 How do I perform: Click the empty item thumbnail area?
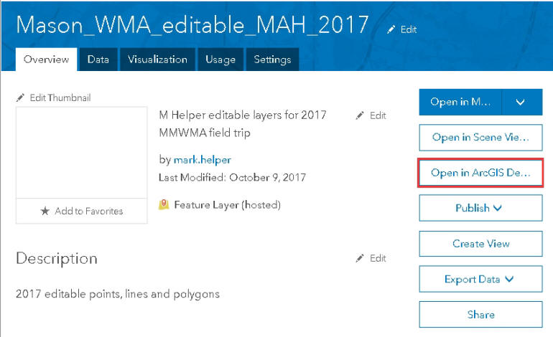click(x=81, y=153)
